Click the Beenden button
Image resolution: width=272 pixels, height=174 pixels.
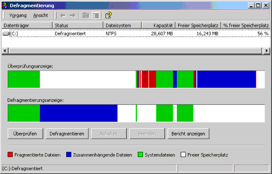pyautogui.click(x=147, y=134)
